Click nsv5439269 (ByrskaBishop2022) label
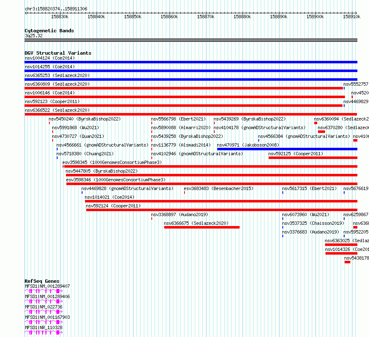 coord(250,119)
